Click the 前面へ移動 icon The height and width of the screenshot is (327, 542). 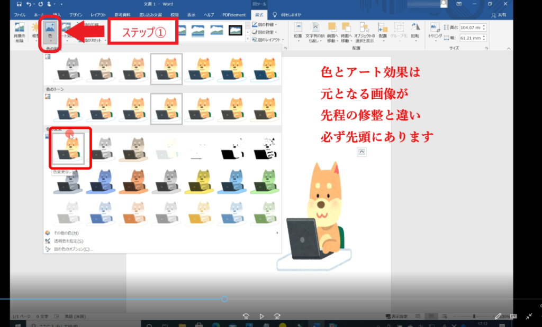pos(332,32)
